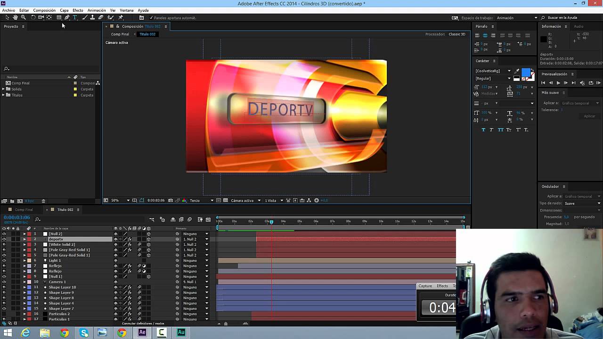Toggle Paneles apertura automát. checkbox
Screen dimensions: 603x339
151,18
